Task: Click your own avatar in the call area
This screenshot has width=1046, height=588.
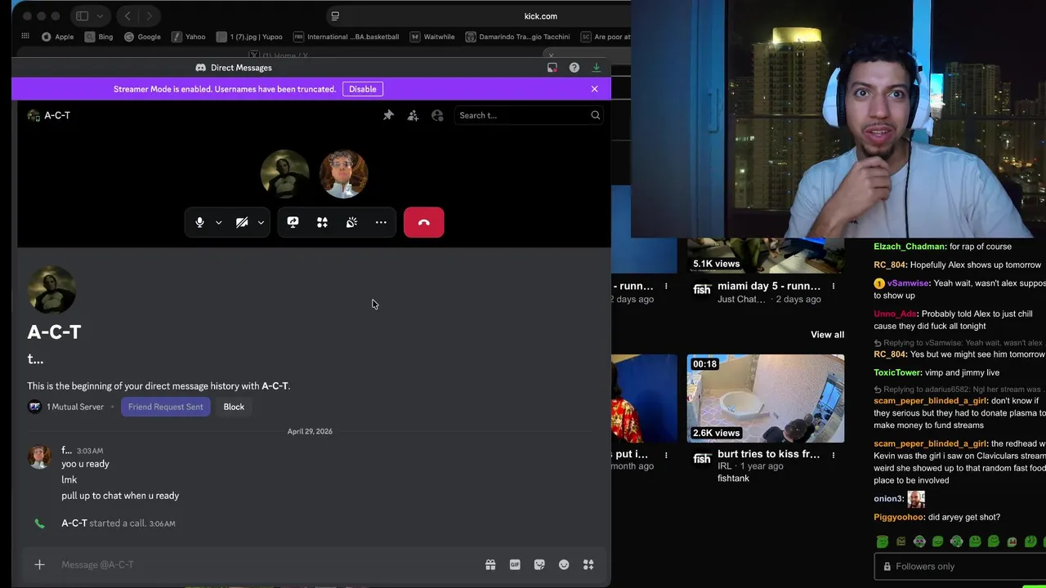Action: (343, 174)
